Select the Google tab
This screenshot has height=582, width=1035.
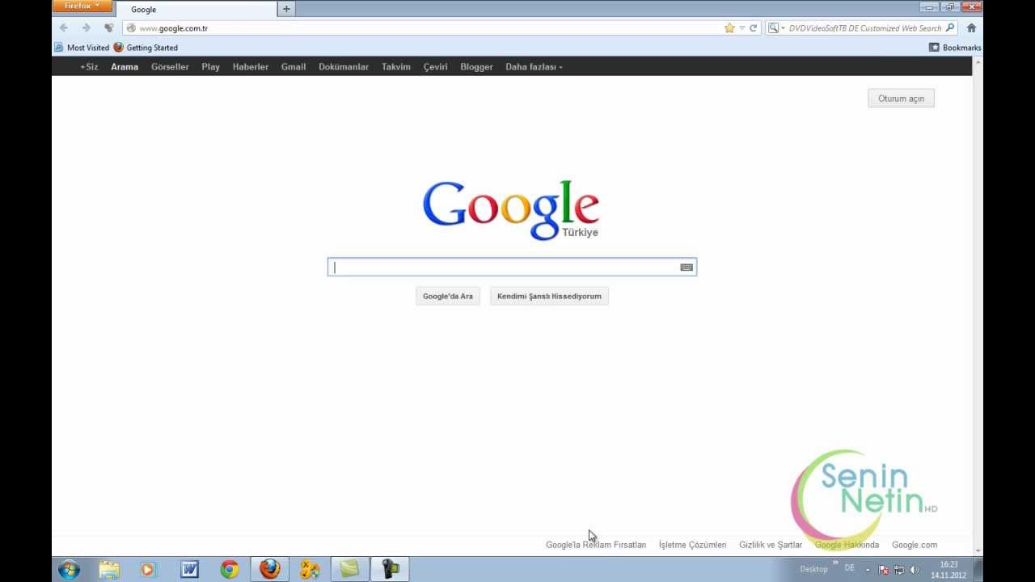tap(195, 9)
